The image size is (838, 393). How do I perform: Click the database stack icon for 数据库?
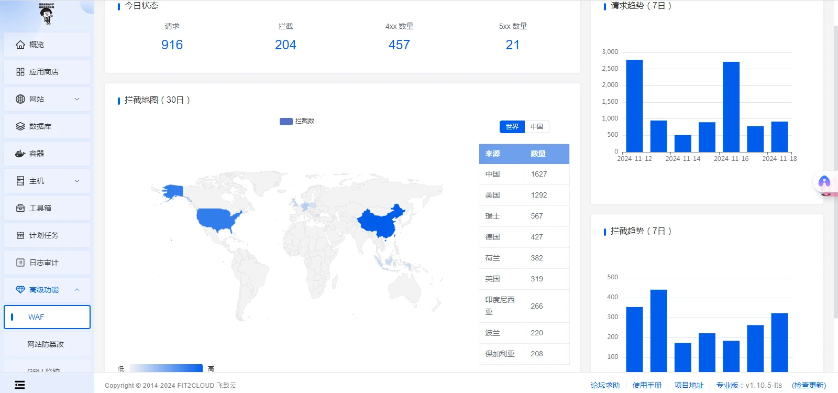tap(20, 126)
